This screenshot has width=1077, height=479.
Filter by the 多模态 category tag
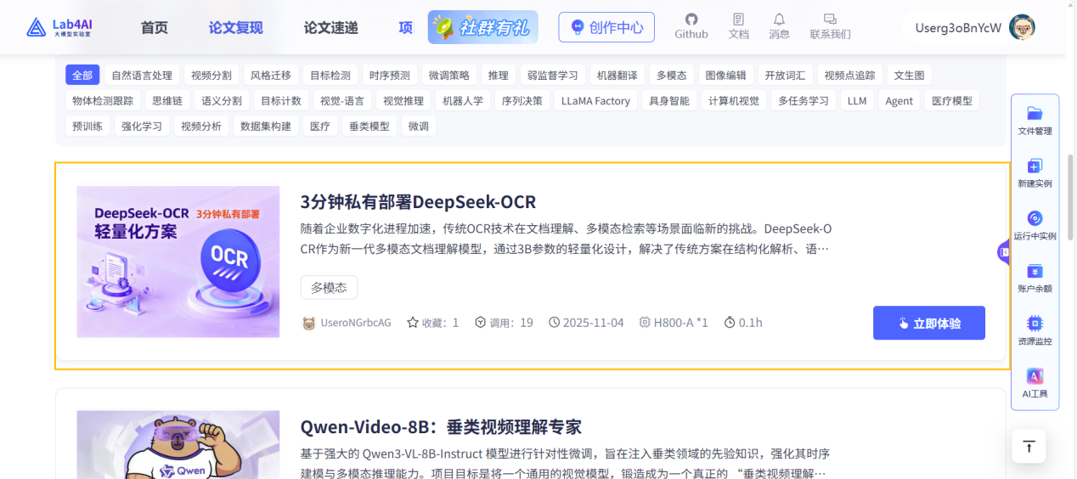pos(671,76)
